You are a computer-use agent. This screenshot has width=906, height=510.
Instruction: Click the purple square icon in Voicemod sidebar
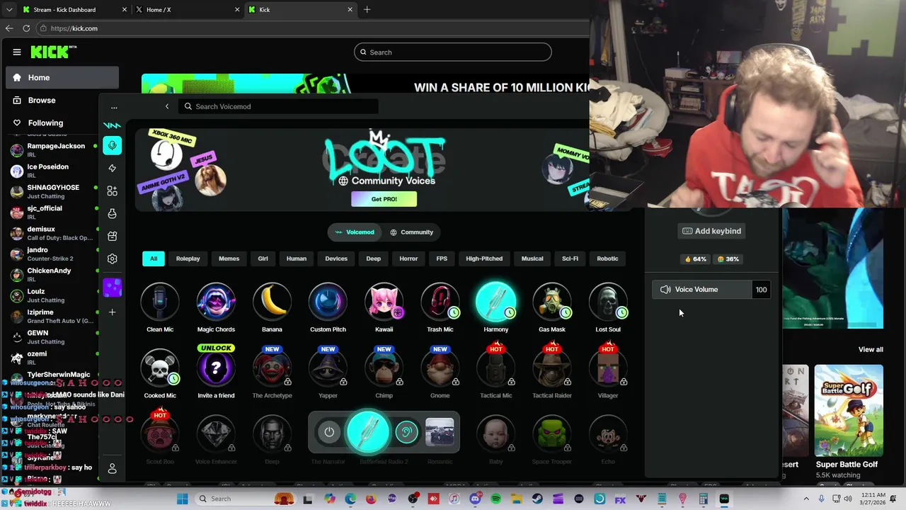tap(112, 287)
